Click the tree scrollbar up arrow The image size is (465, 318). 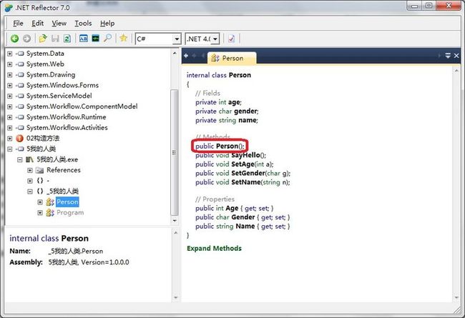(x=175, y=54)
